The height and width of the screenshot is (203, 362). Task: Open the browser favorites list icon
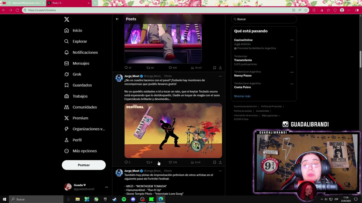328,10
